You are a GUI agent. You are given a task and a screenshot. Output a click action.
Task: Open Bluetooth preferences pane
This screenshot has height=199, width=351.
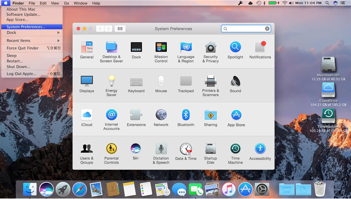point(186,118)
